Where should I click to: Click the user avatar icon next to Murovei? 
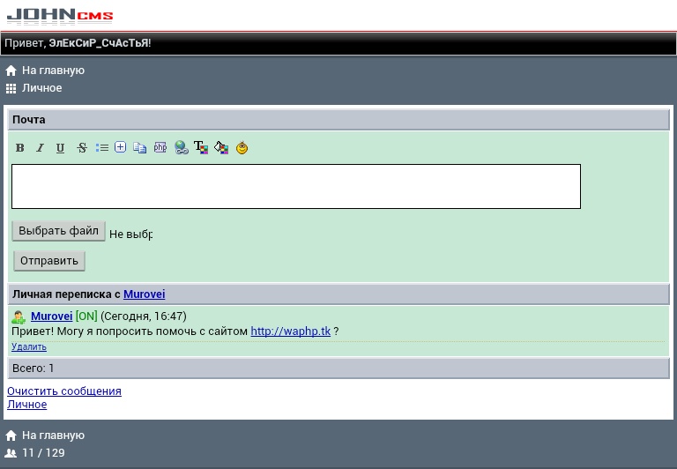19,317
